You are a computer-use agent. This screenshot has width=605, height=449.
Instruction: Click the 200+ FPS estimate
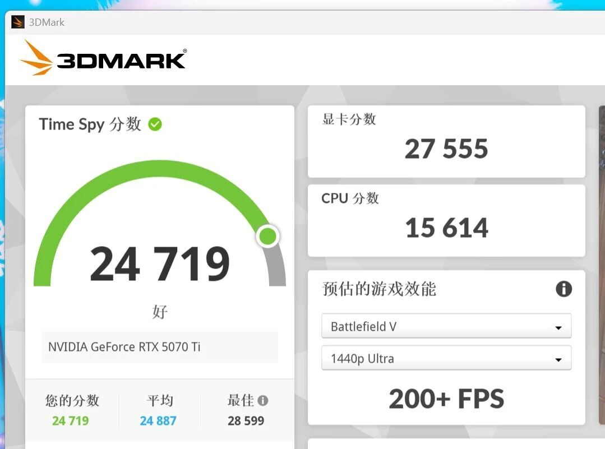446,399
